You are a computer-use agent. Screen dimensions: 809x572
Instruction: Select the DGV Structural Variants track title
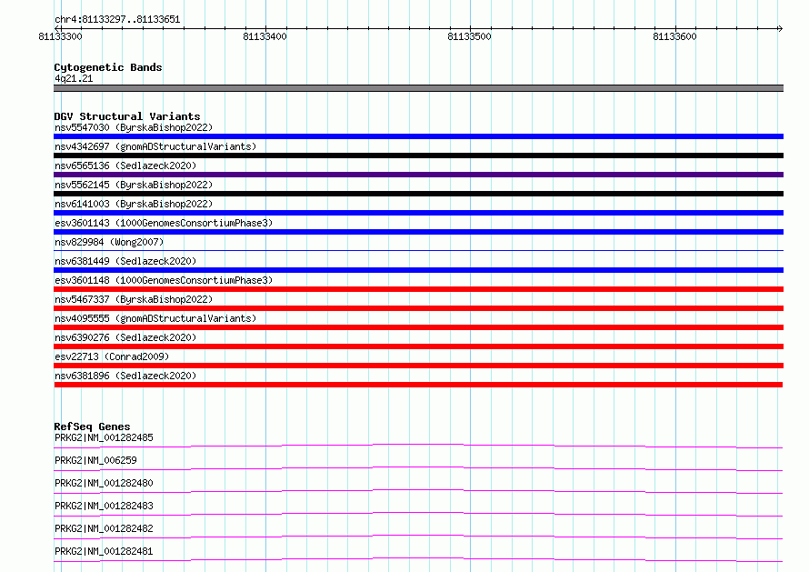(127, 116)
